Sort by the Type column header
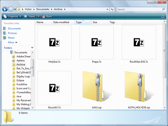 [x=83, y=22]
